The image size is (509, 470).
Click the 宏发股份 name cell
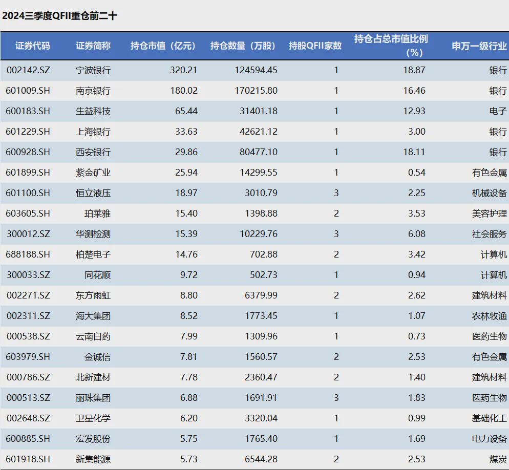coord(93,439)
